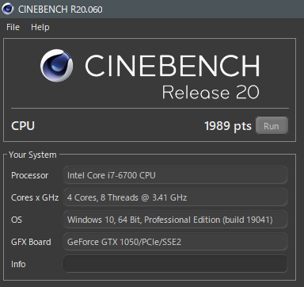Image resolution: width=304 pixels, height=287 pixels.
Task: Click the 1989 pts score
Action: [228, 126]
